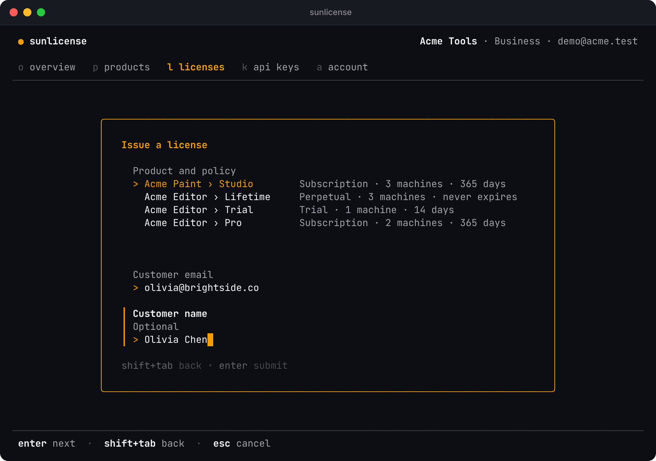This screenshot has width=656, height=461.
Task: Open the account tab
Action: pyautogui.click(x=342, y=67)
